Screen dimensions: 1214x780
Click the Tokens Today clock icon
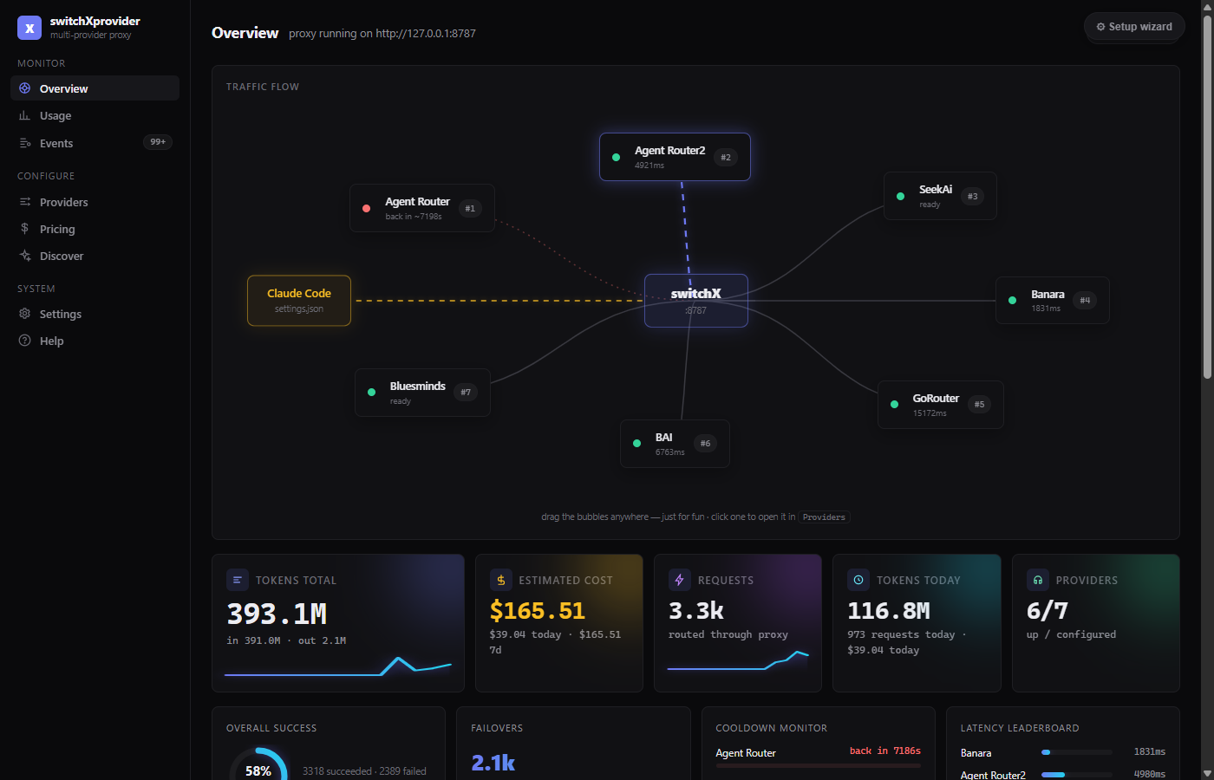point(858,580)
